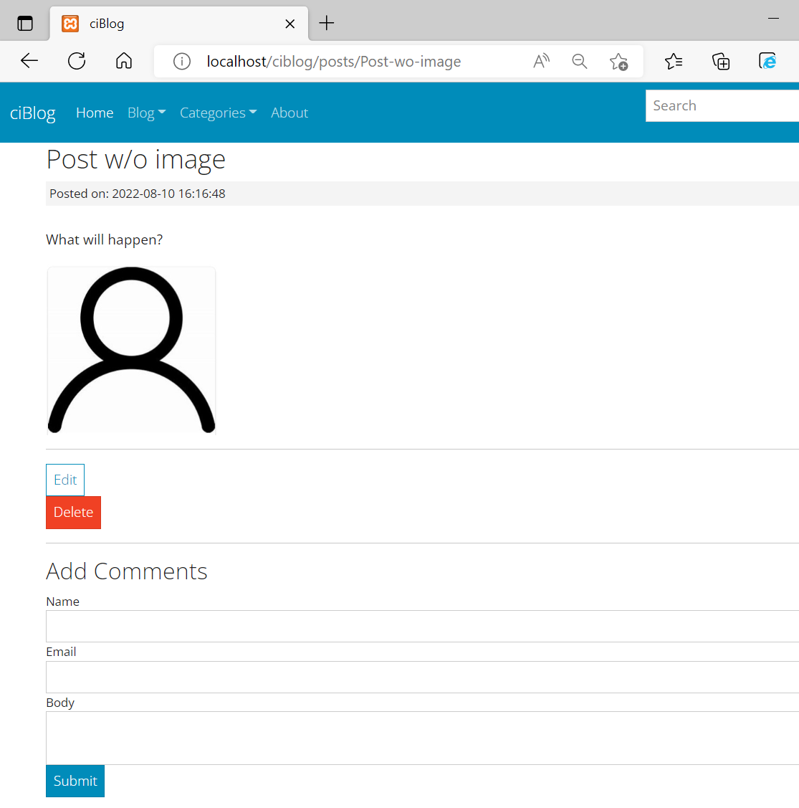This screenshot has height=808, width=799.
Task: Open Internet Explorer mode icon
Action: tap(767, 62)
